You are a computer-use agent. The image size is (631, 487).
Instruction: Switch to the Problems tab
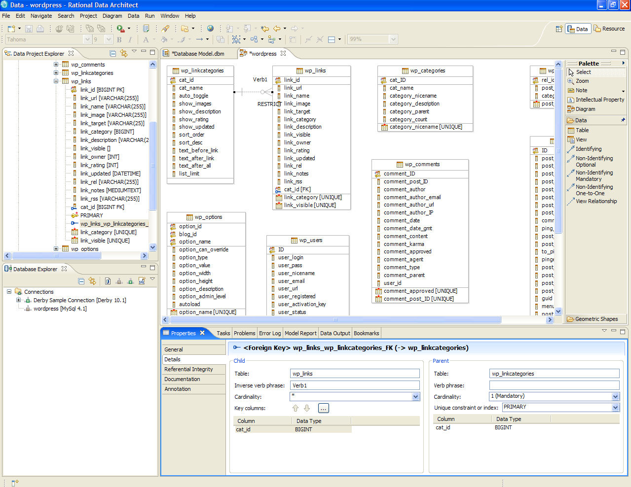244,333
